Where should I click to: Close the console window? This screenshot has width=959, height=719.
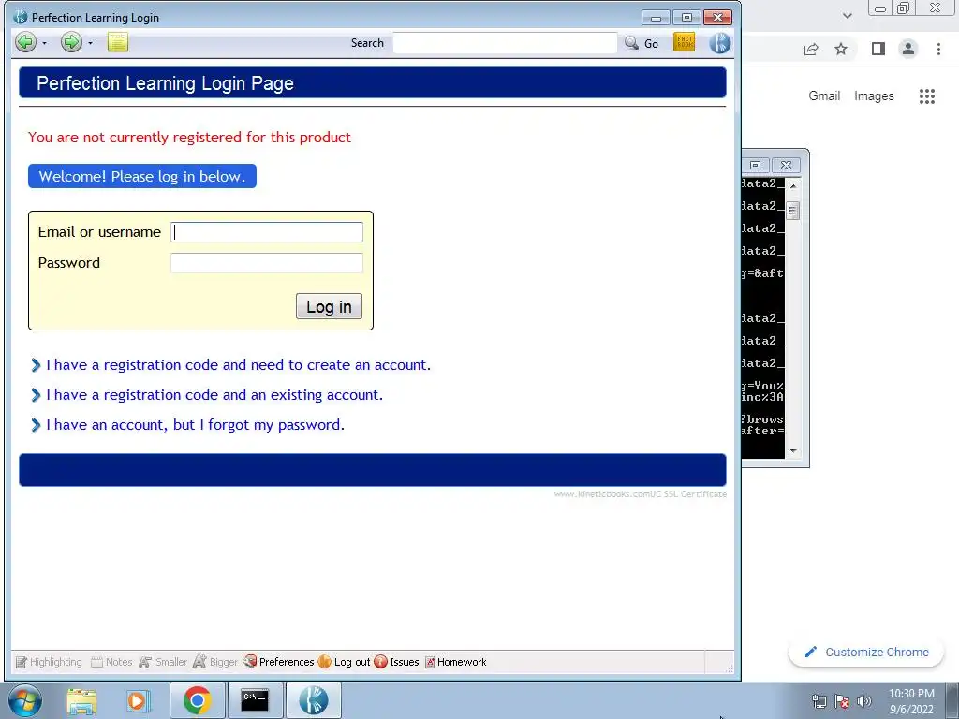point(786,165)
